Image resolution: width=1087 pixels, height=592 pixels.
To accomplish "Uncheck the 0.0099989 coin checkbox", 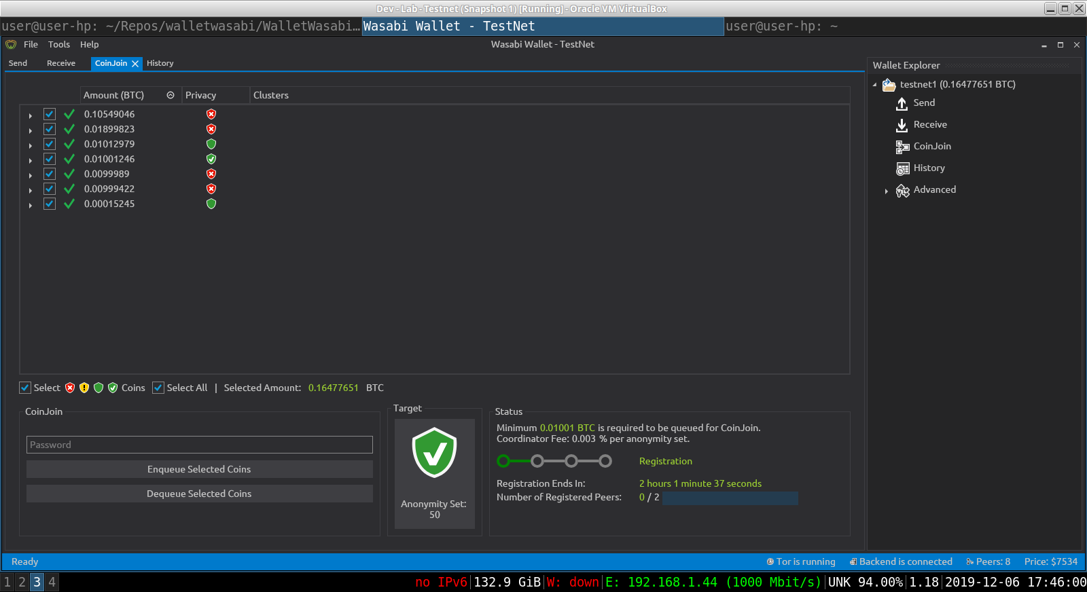I will [50, 174].
